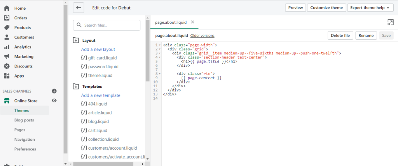Collapse the Layout folder
This screenshot has height=166, width=398.
tap(76, 40)
